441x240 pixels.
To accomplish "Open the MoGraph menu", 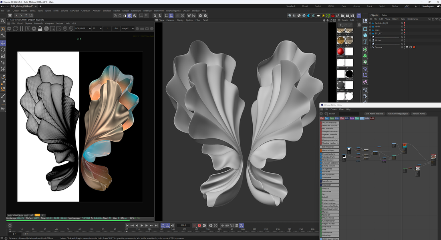I will (75, 11).
